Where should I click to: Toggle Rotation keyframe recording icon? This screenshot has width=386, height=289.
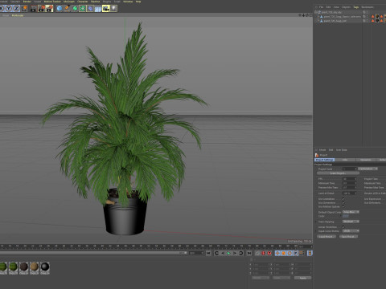(x=289, y=253)
